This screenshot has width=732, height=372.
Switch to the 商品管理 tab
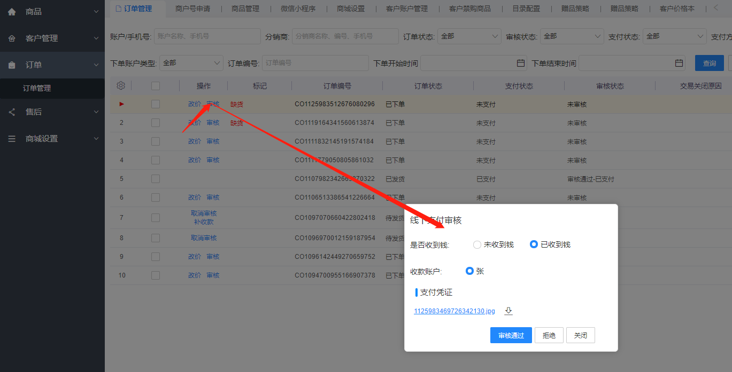[245, 9]
